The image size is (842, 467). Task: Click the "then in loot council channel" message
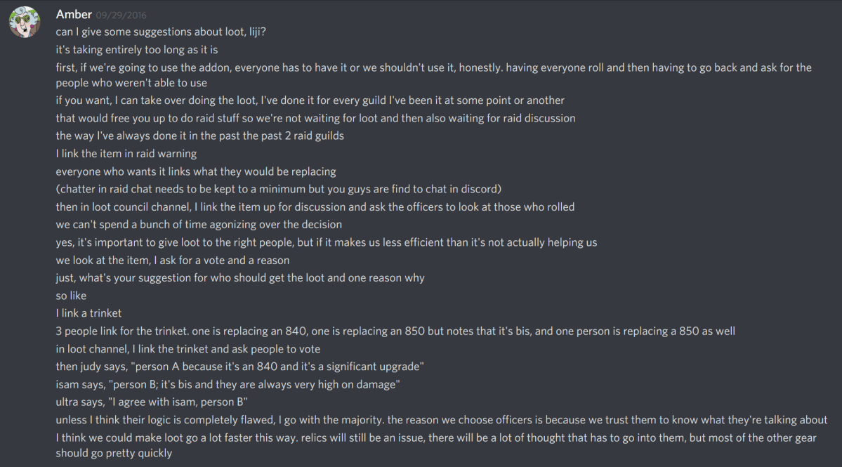315,207
